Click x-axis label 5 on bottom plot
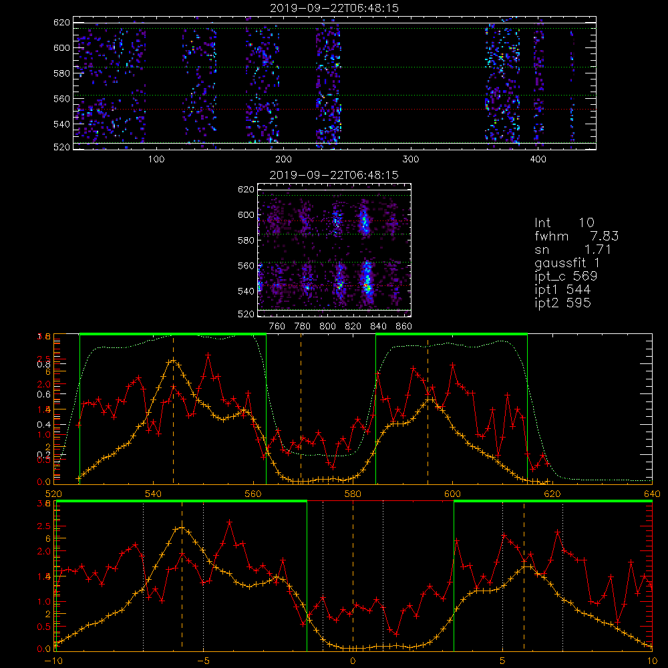 pyautogui.click(x=503, y=661)
